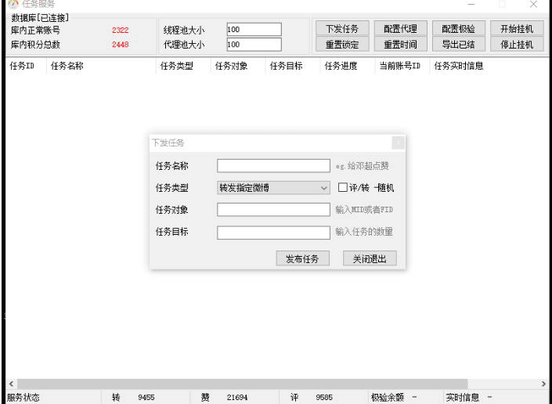Click the 发布任务 button in the dialog

click(x=302, y=258)
